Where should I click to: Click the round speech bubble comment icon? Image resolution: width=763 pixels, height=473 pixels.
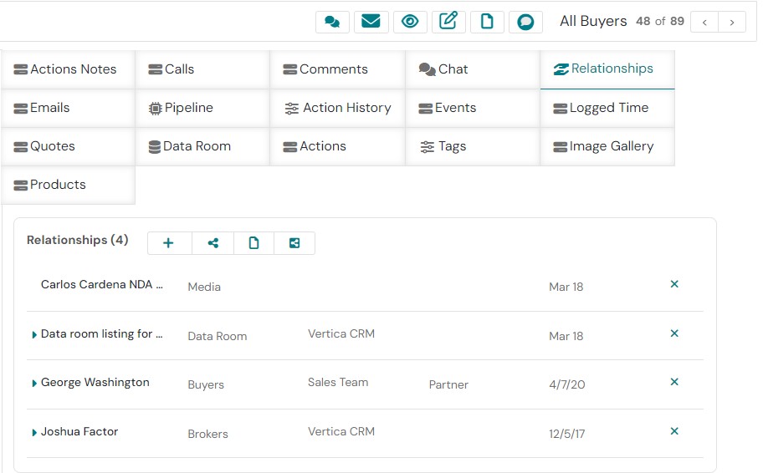click(x=525, y=22)
